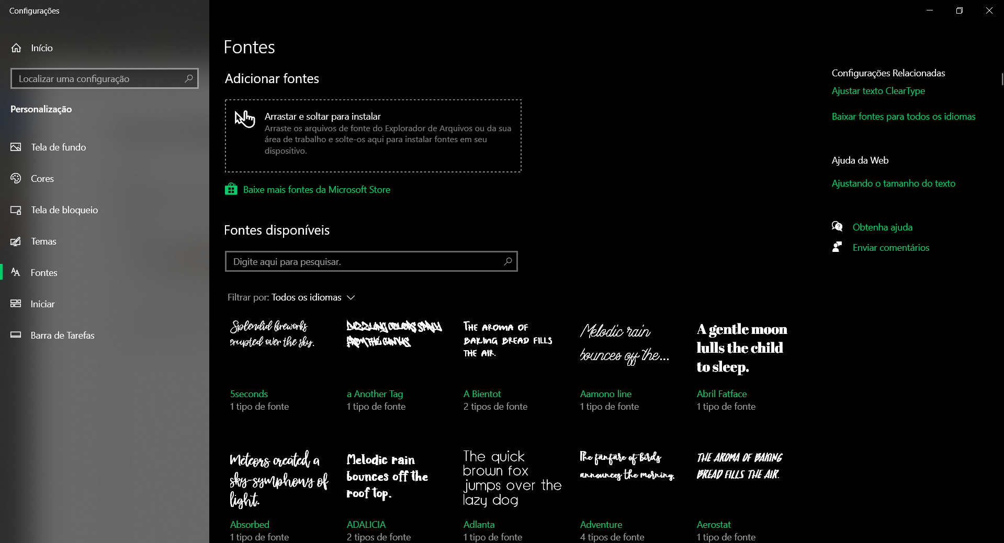
Task: Click the magnifier in Localizar uma configuração
Action: [189, 78]
